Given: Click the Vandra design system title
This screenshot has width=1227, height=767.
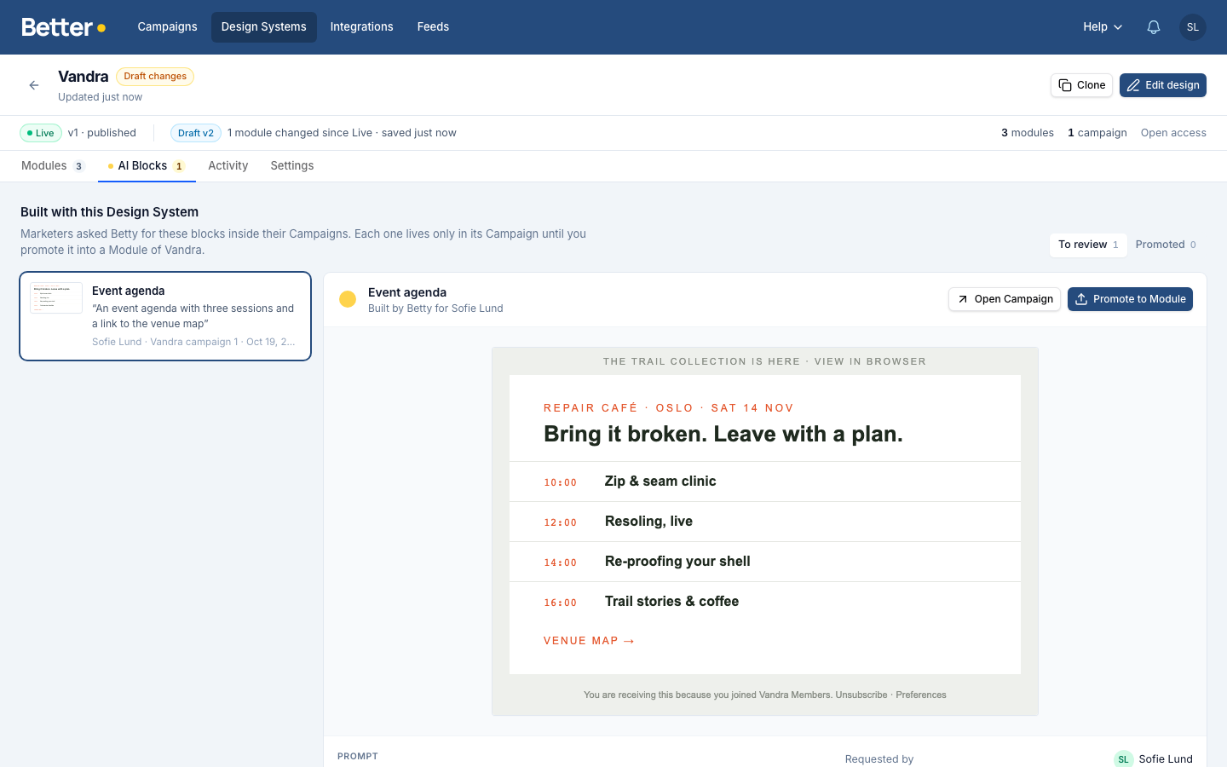Looking at the screenshot, I should [84, 77].
